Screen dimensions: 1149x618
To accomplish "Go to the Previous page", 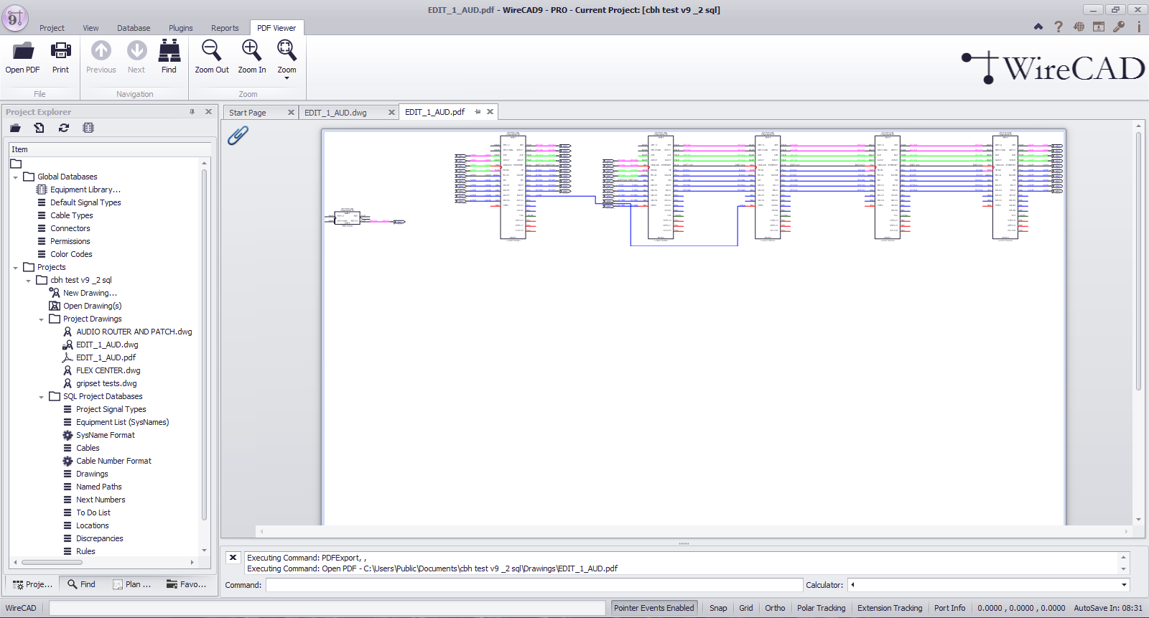I will [x=101, y=57].
